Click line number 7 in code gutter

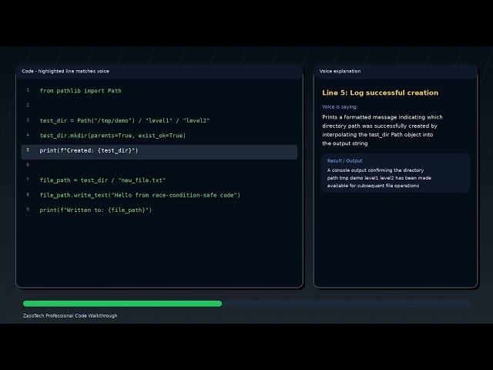tap(28, 180)
